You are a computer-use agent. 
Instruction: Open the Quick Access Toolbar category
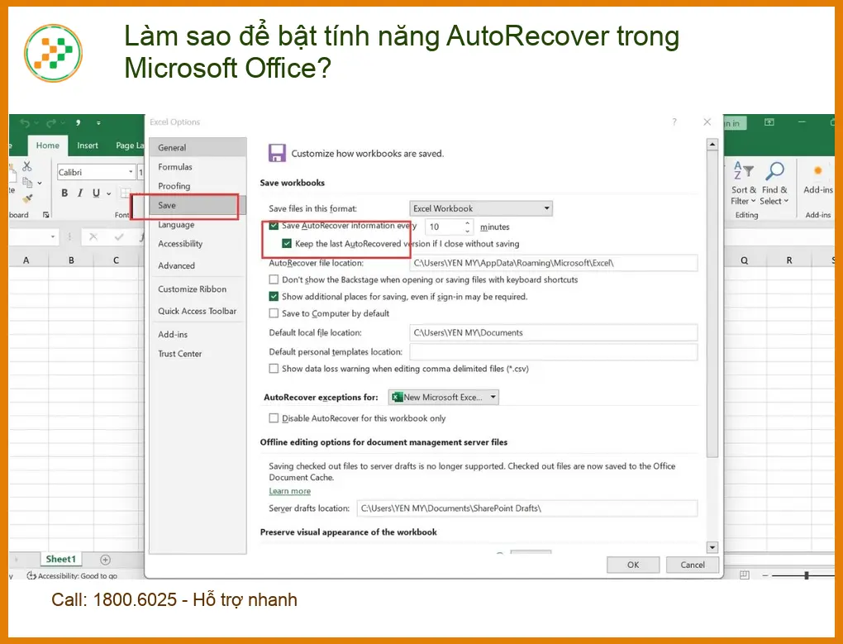(x=198, y=311)
